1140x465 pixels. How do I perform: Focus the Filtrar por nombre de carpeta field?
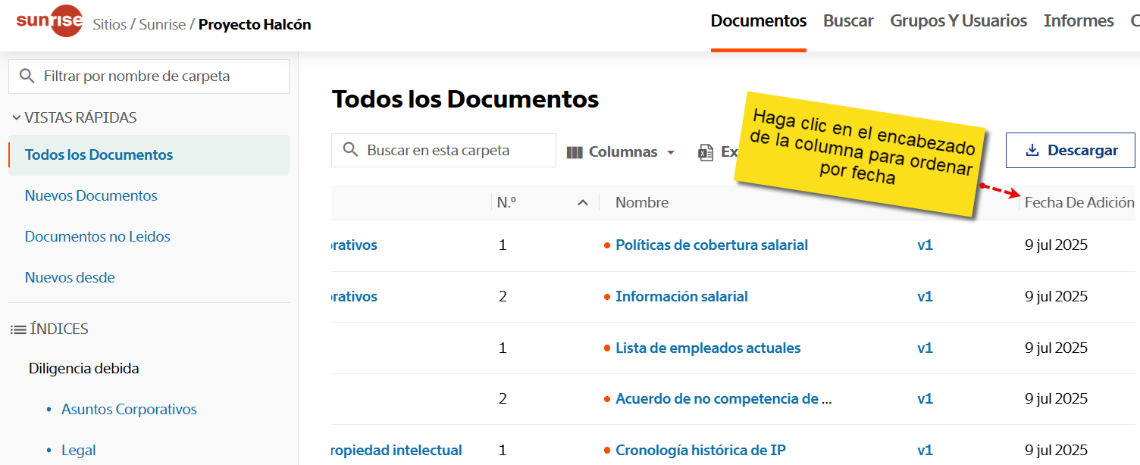[x=149, y=76]
